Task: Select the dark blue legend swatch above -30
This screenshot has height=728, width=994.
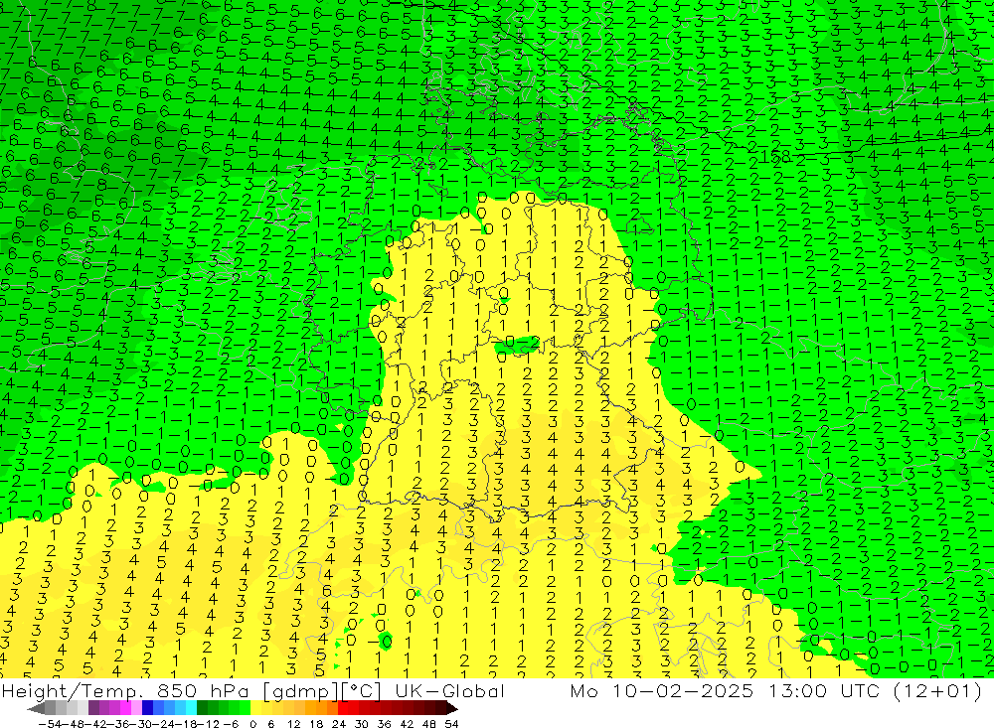Action: [147, 708]
